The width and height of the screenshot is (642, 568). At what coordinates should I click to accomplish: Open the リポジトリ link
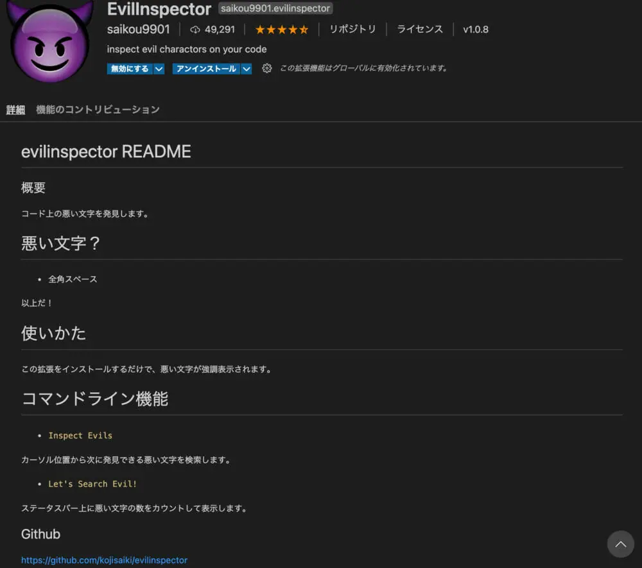(352, 29)
